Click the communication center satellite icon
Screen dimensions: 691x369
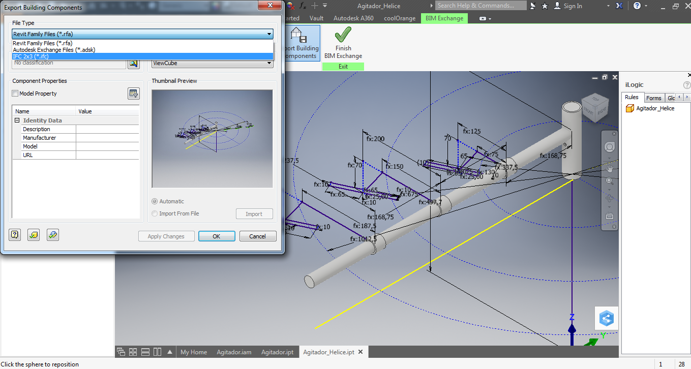click(x=533, y=6)
